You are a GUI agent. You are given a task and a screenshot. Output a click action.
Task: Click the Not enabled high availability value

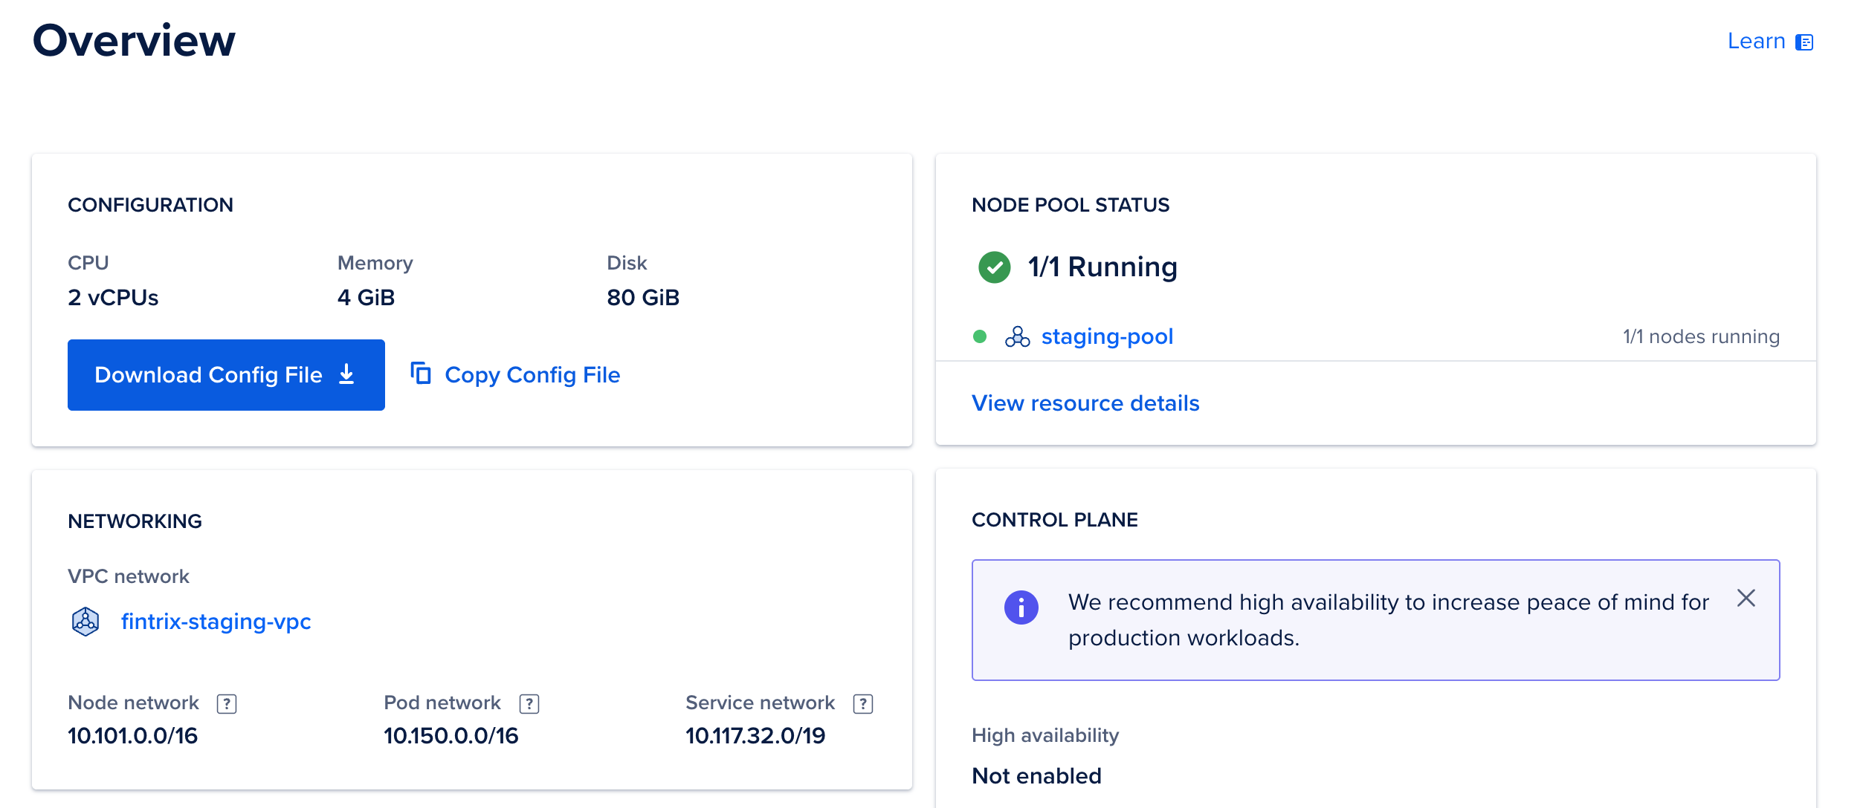(1037, 776)
